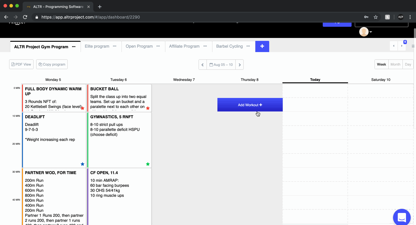Viewport: 416px width, 225px height.
Task: Expand the user account dropdown arrow
Action: [371, 32]
